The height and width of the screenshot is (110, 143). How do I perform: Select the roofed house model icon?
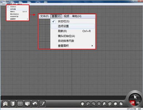click(35, 104)
